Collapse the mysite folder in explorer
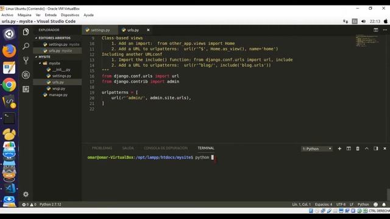The image size is (390, 219). coord(54,63)
